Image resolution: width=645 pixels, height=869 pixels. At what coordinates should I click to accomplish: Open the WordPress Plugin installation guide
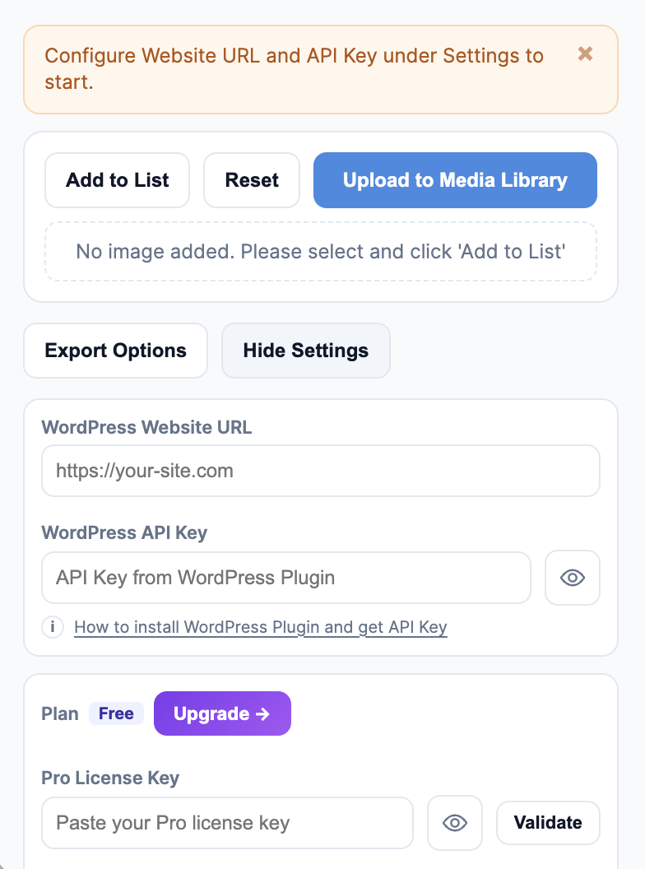(261, 627)
